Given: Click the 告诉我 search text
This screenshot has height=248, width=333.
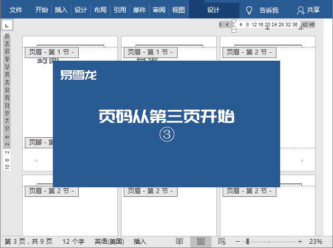Looking at the screenshot, I should click(x=269, y=10).
